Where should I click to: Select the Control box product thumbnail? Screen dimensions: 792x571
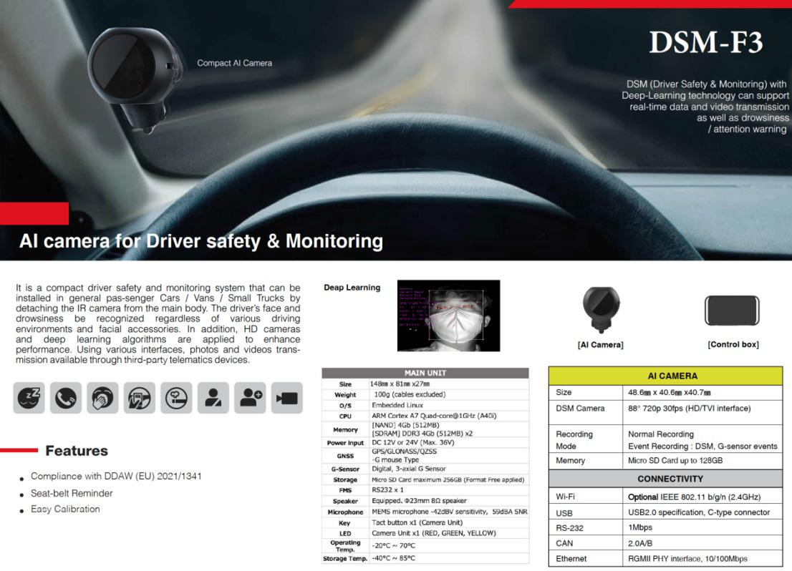pos(733,311)
